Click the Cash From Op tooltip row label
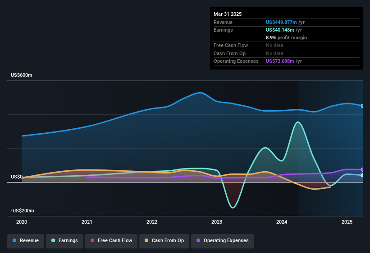This screenshot has height=253, width=370. point(229,53)
